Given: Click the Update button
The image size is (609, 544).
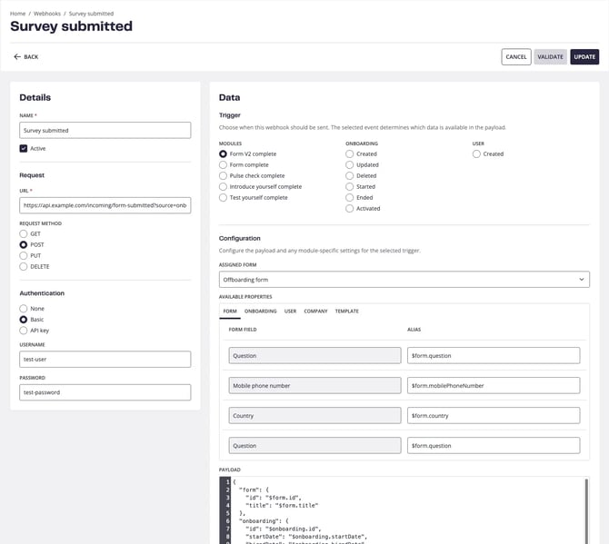Looking at the screenshot, I should click(x=584, y=56).
